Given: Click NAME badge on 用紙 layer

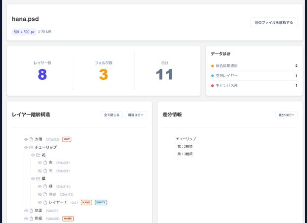Looking at the screenshot, I should tap(68, 219).
